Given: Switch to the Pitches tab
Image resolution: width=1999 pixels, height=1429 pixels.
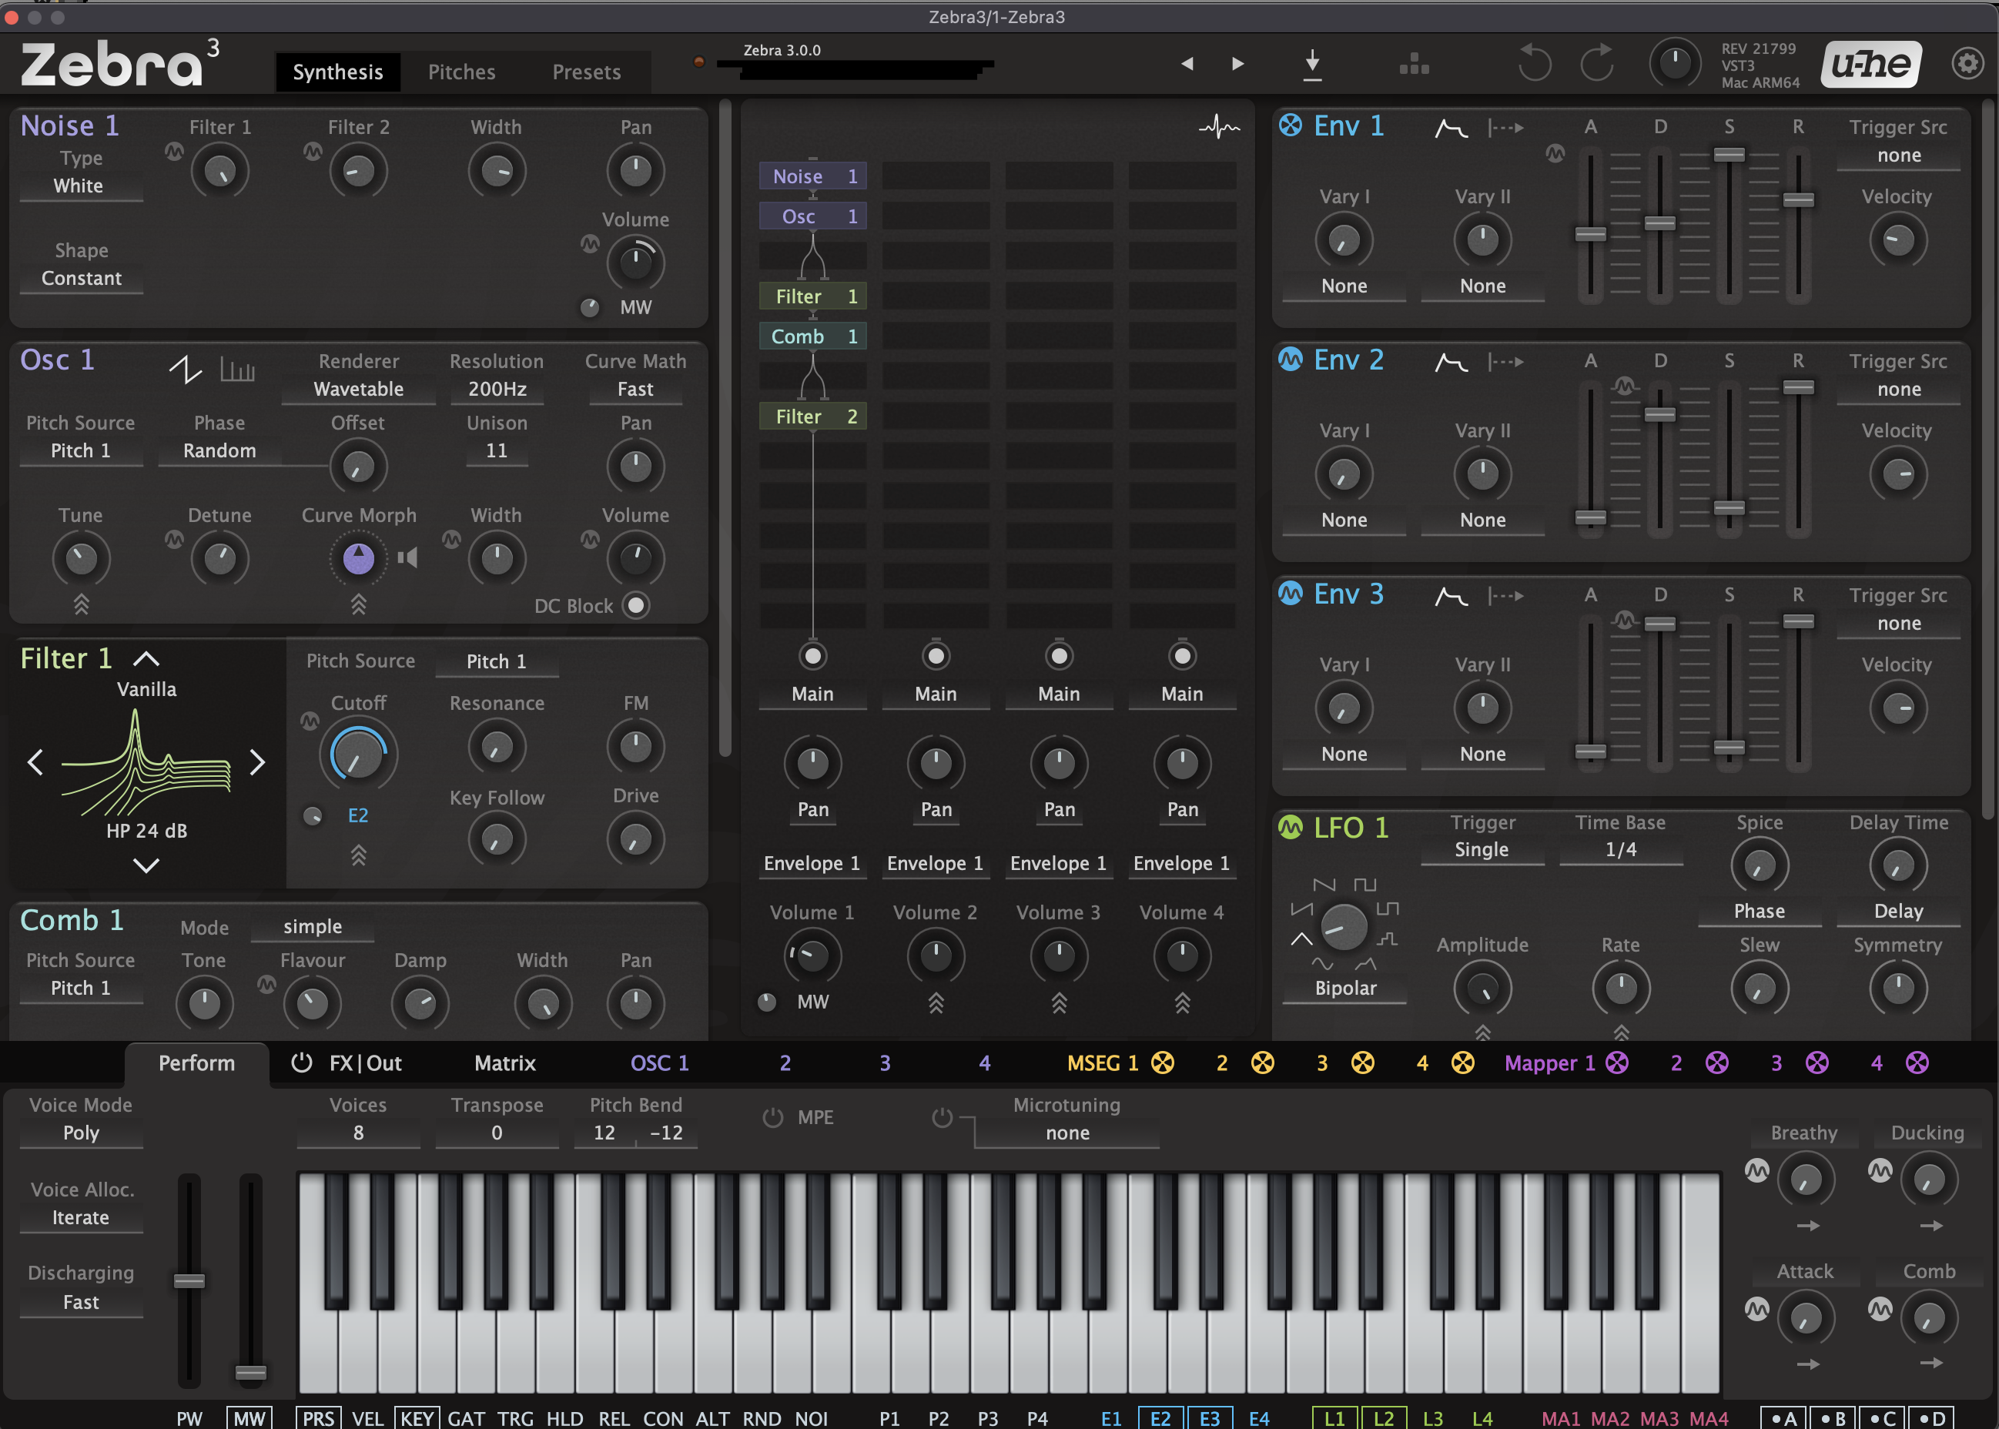Looking at the screenshot, I should coord(462,72).
